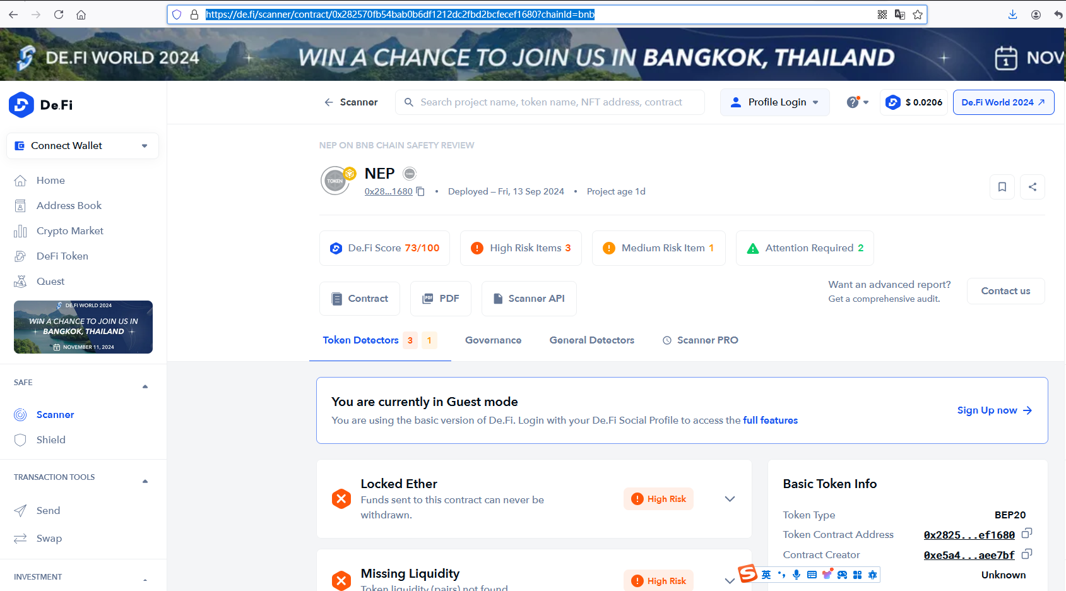
Task: Copy the 0x28...1680 contract address
Action: [x=420, y=191]
